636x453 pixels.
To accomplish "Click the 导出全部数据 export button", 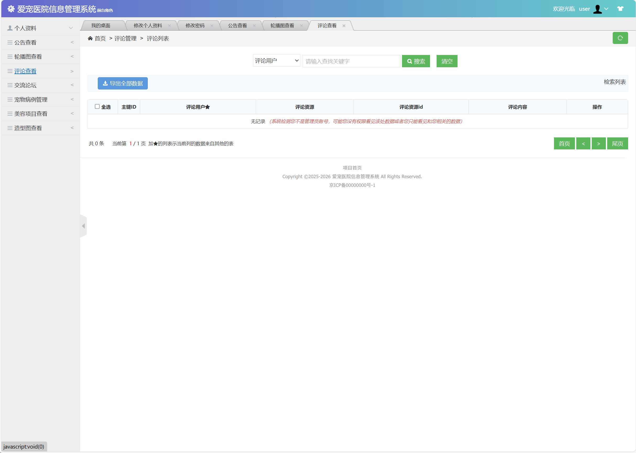I will point(123,83).
